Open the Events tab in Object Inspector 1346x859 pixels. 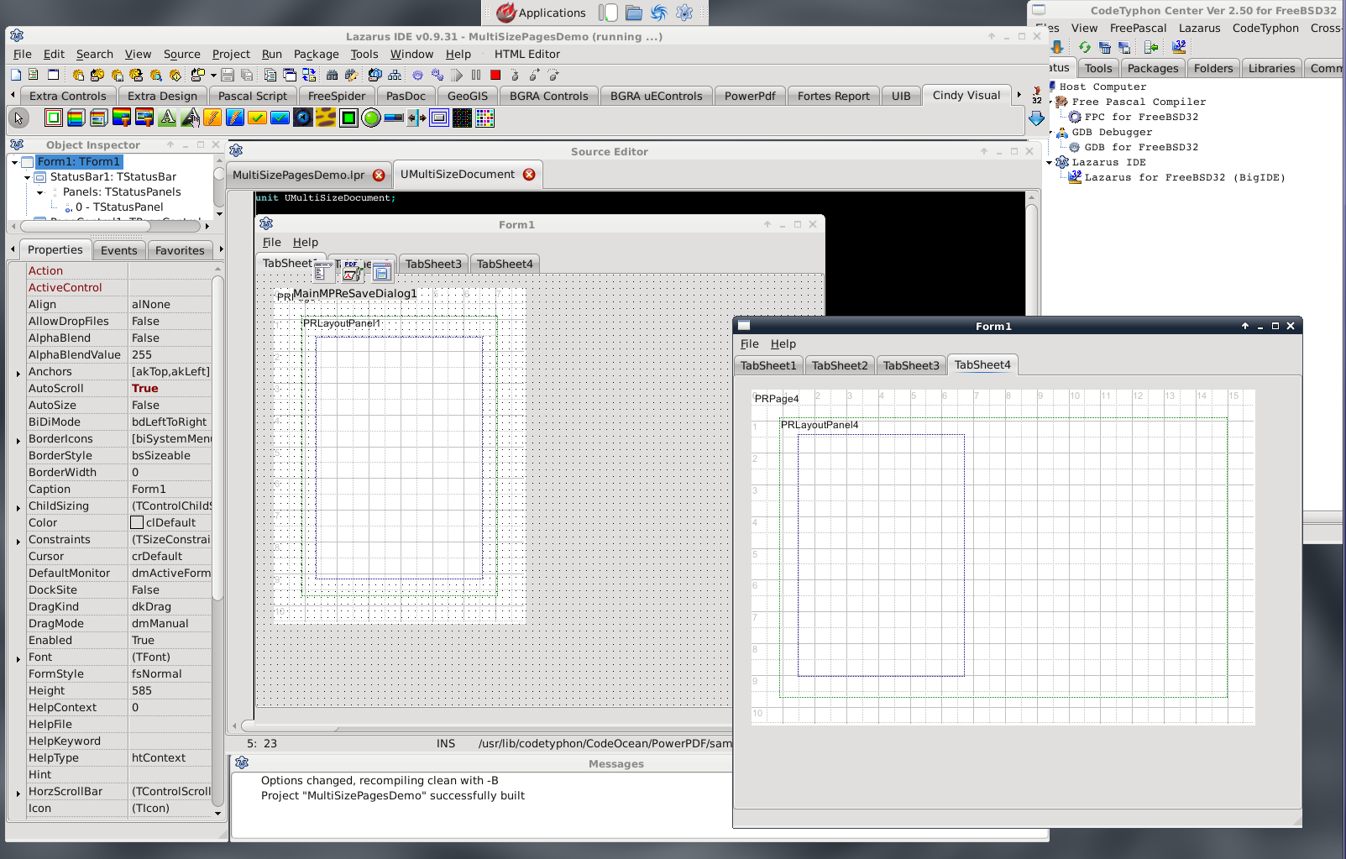(118, 250)
